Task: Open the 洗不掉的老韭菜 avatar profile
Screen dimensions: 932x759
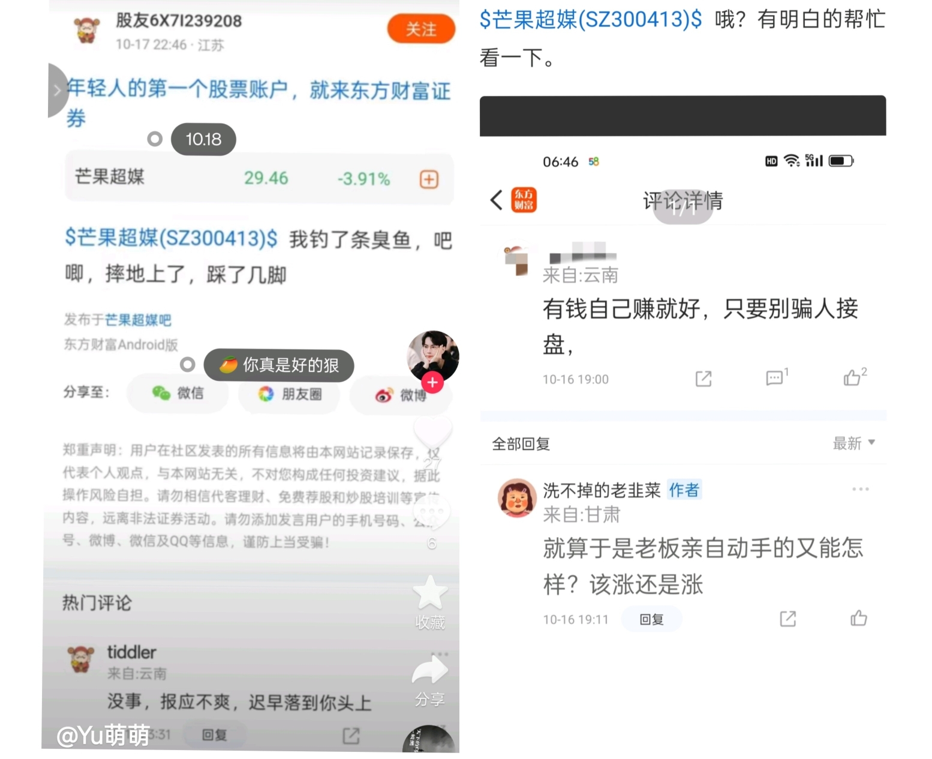Action: (516, 498)
